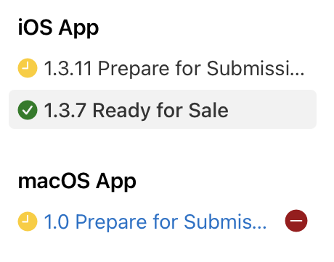
Task: Click the "1.3.7" version number
Action: coord(65,111)
